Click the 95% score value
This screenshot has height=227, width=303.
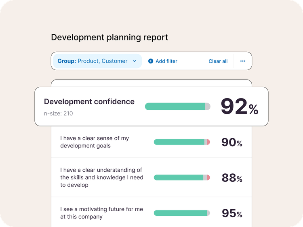(231, 213)
